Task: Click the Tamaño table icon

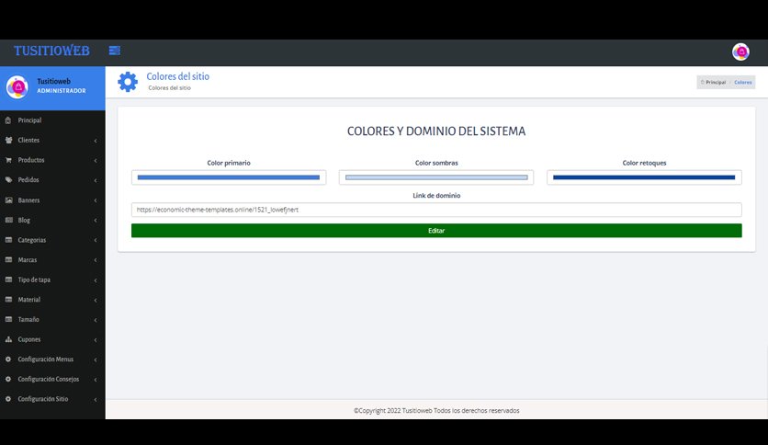Action: coord(8,319)
